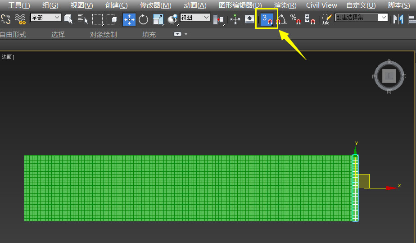Switch to the 自由形式 ribbon tab

coord(13,35)
